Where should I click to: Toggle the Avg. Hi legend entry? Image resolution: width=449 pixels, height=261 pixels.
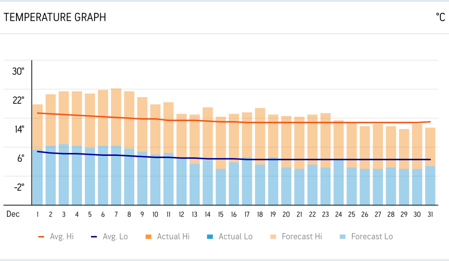tap(56, 236)
